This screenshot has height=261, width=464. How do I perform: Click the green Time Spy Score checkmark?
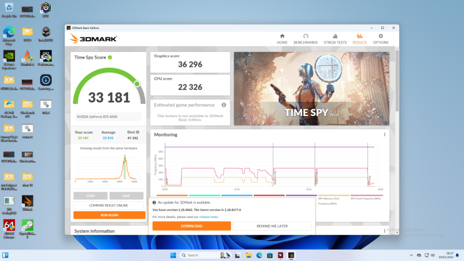click(110, 57)
